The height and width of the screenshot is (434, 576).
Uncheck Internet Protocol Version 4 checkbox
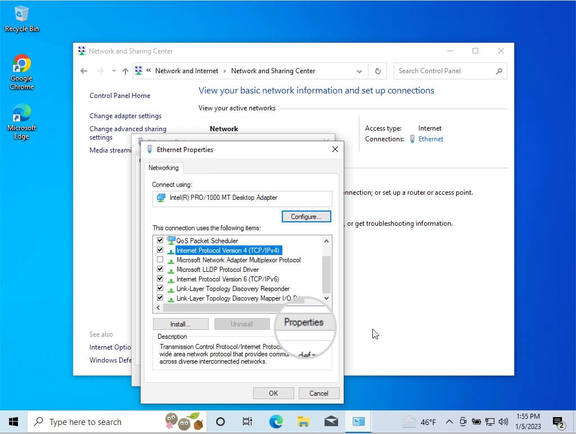coord(160,250)
